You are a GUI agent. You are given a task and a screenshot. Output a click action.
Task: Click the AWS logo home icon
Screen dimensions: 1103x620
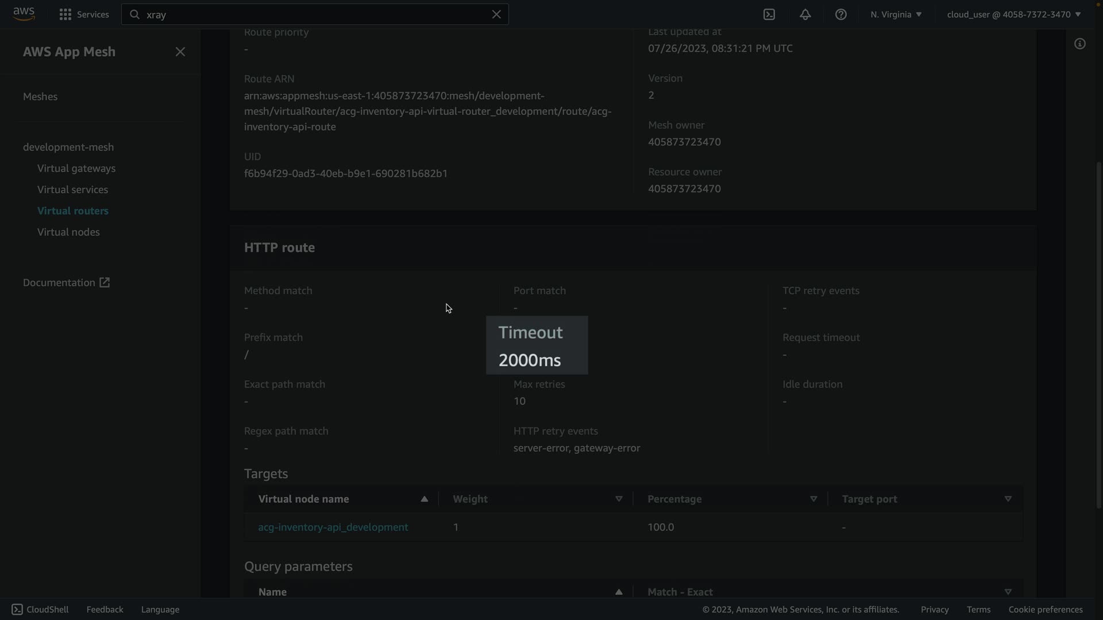tap(24, 14)
